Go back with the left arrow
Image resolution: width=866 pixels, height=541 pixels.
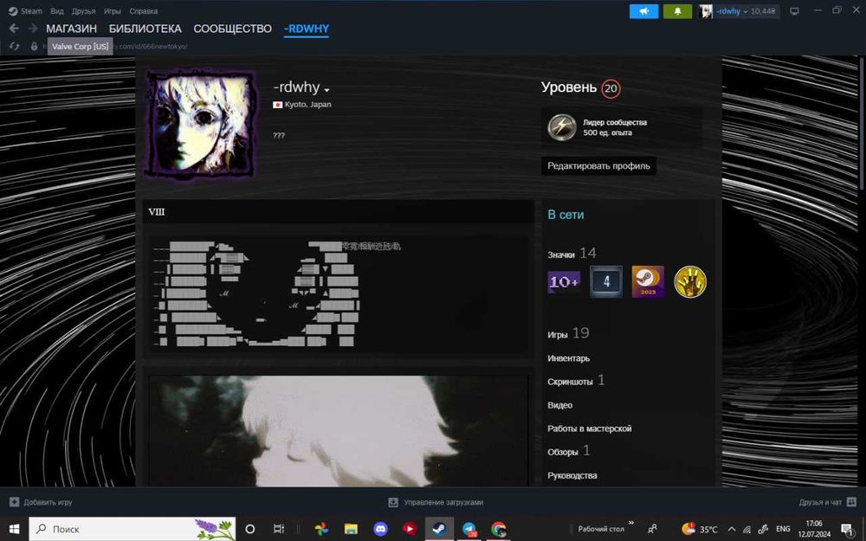[x=14, y=29]
